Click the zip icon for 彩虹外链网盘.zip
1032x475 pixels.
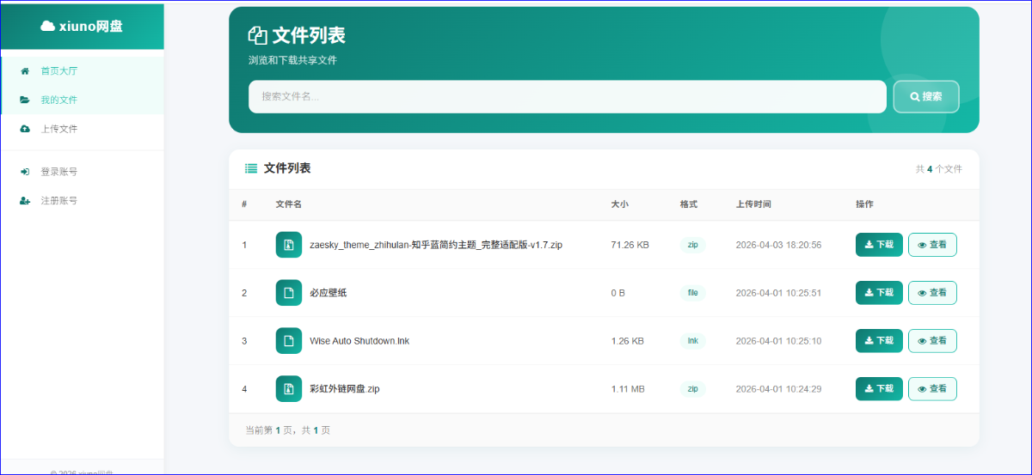[289, 389]
